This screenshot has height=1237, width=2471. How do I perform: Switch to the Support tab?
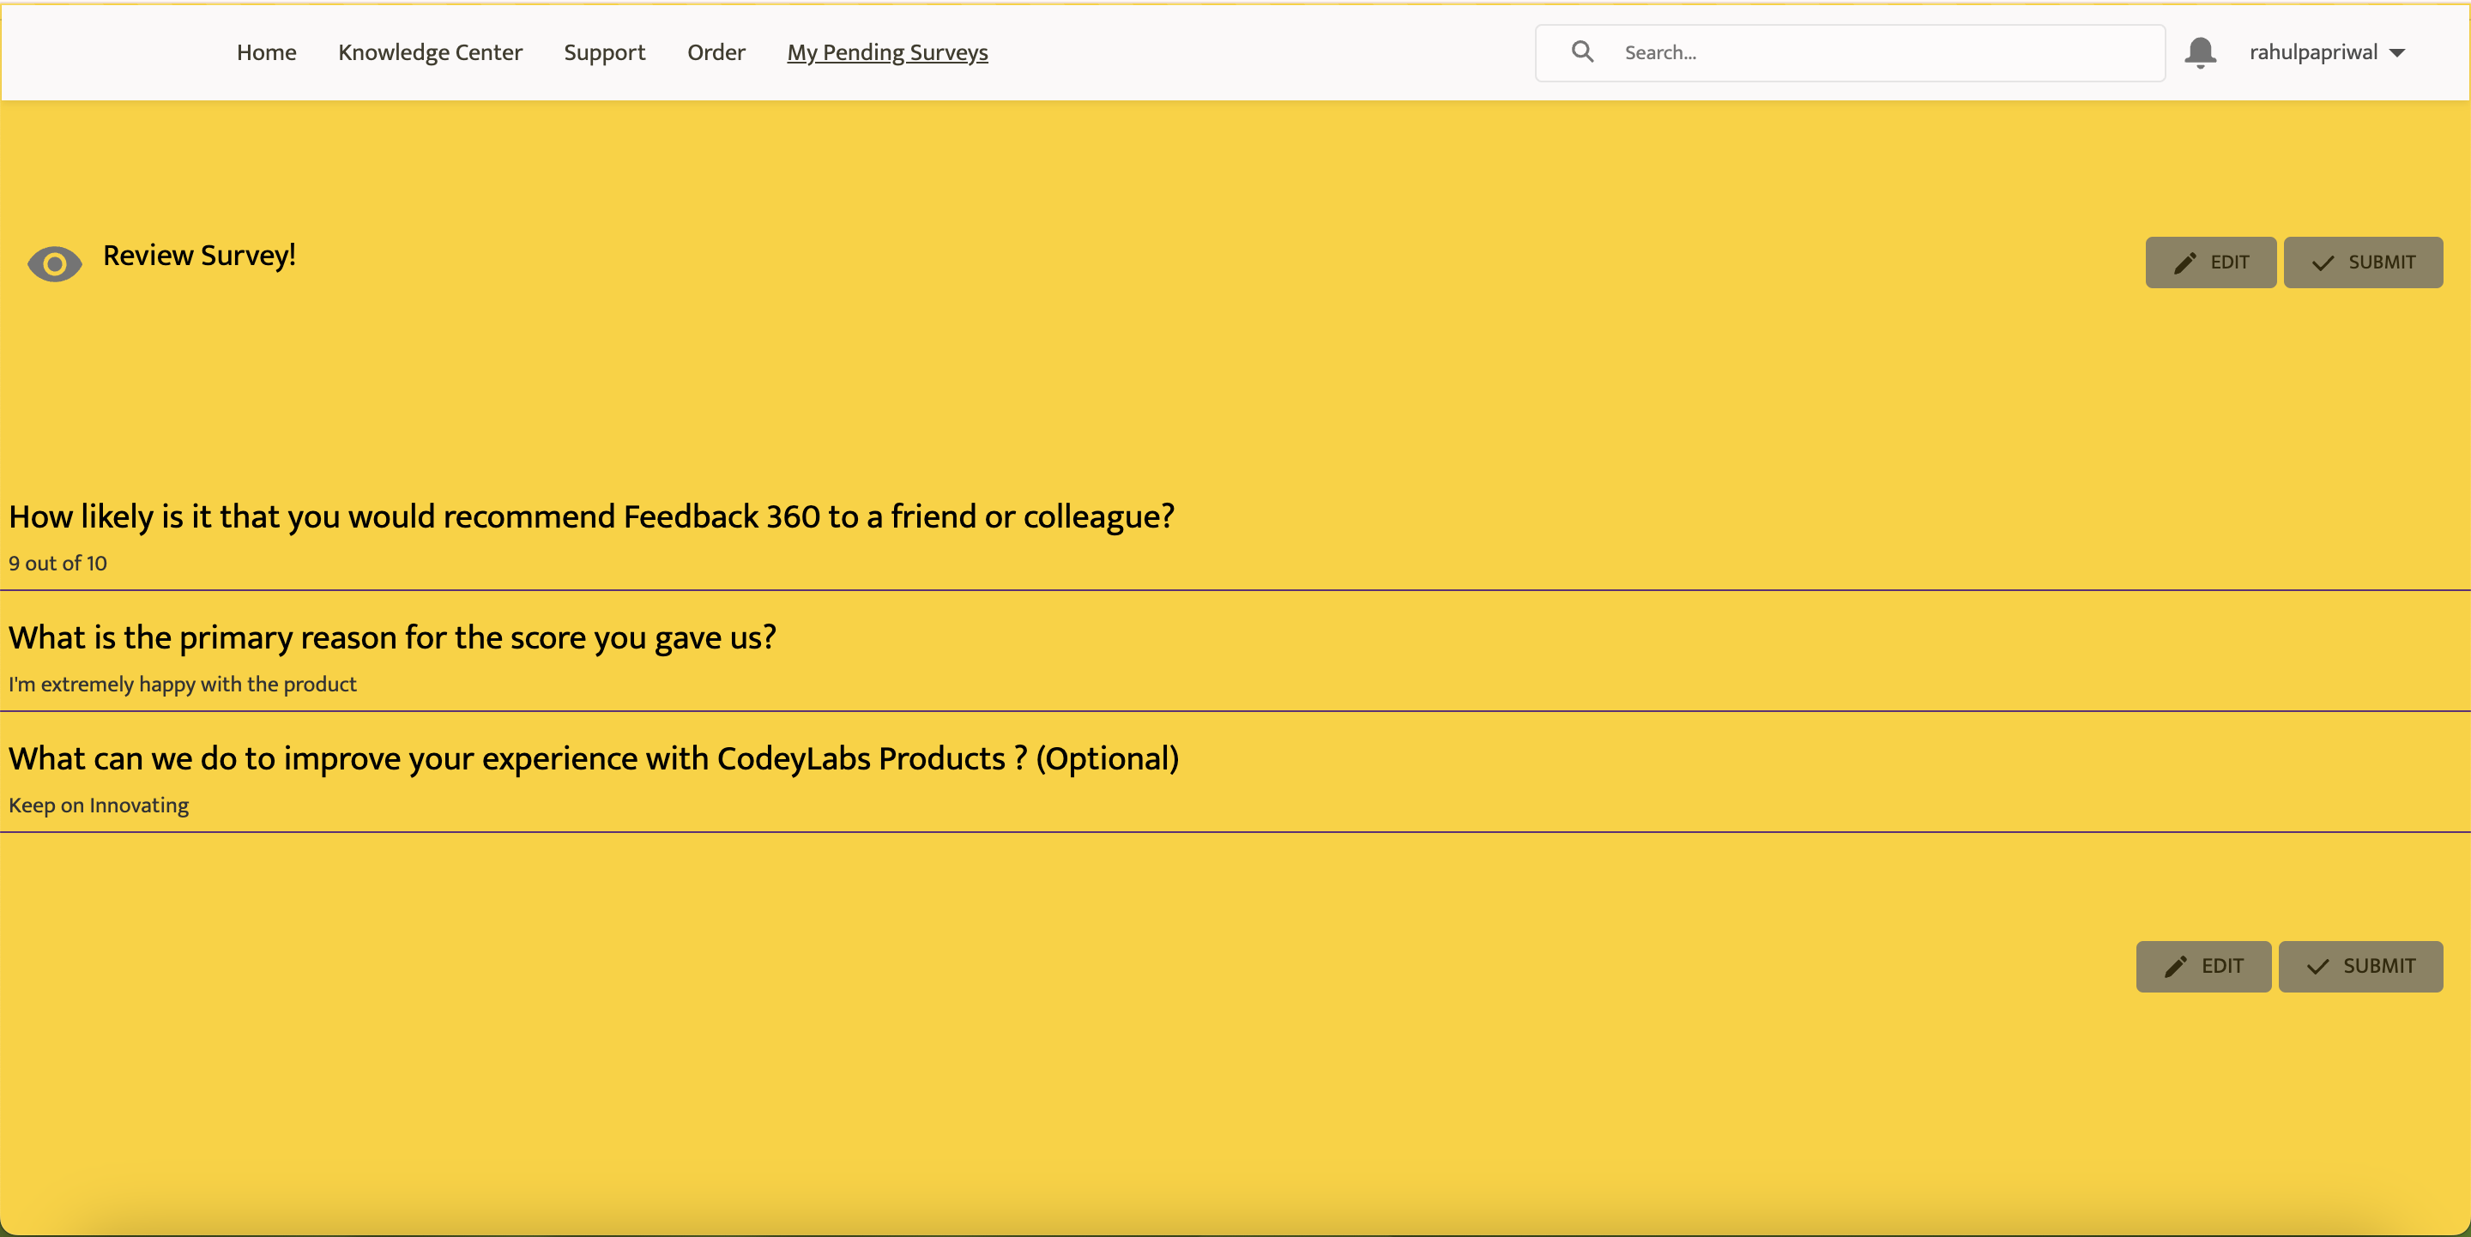click(x=604, y=51)
